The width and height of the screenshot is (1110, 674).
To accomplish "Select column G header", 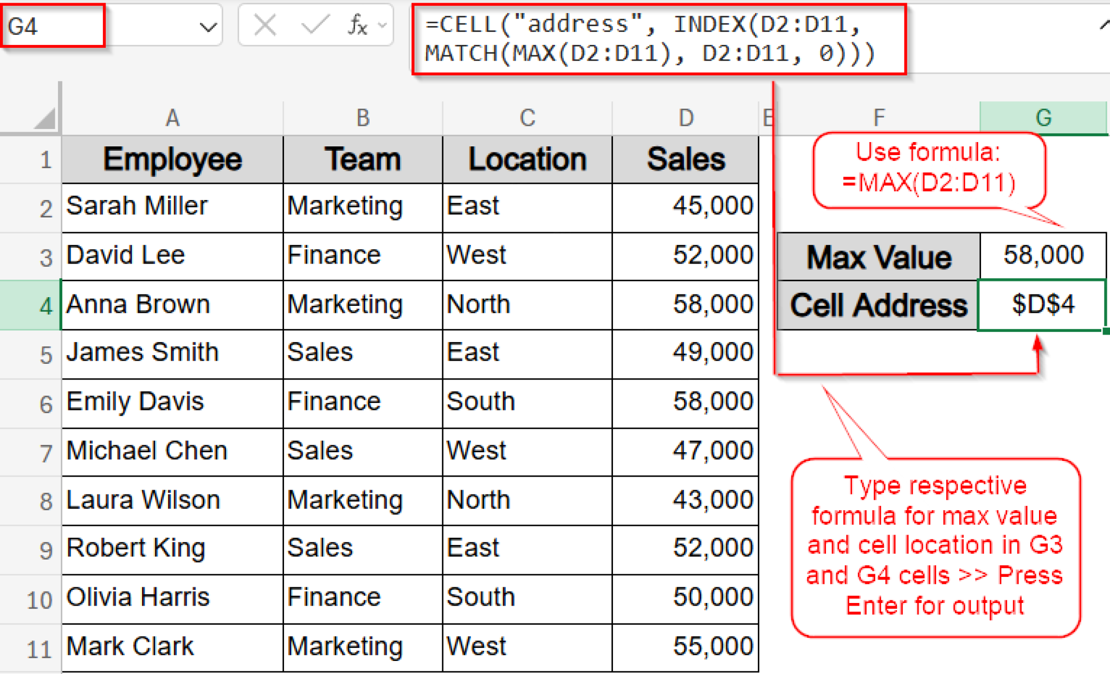I will 1043,117.
